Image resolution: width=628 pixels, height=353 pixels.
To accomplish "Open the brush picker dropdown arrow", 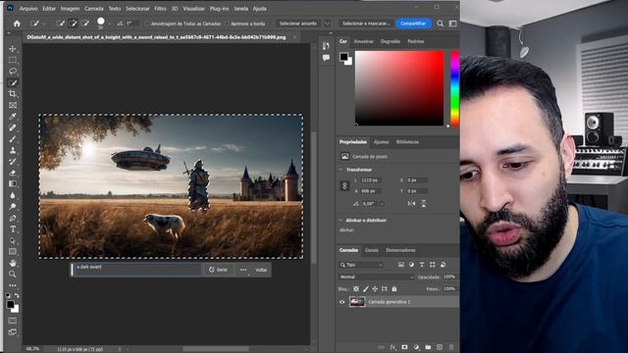I will coord(110,24).
